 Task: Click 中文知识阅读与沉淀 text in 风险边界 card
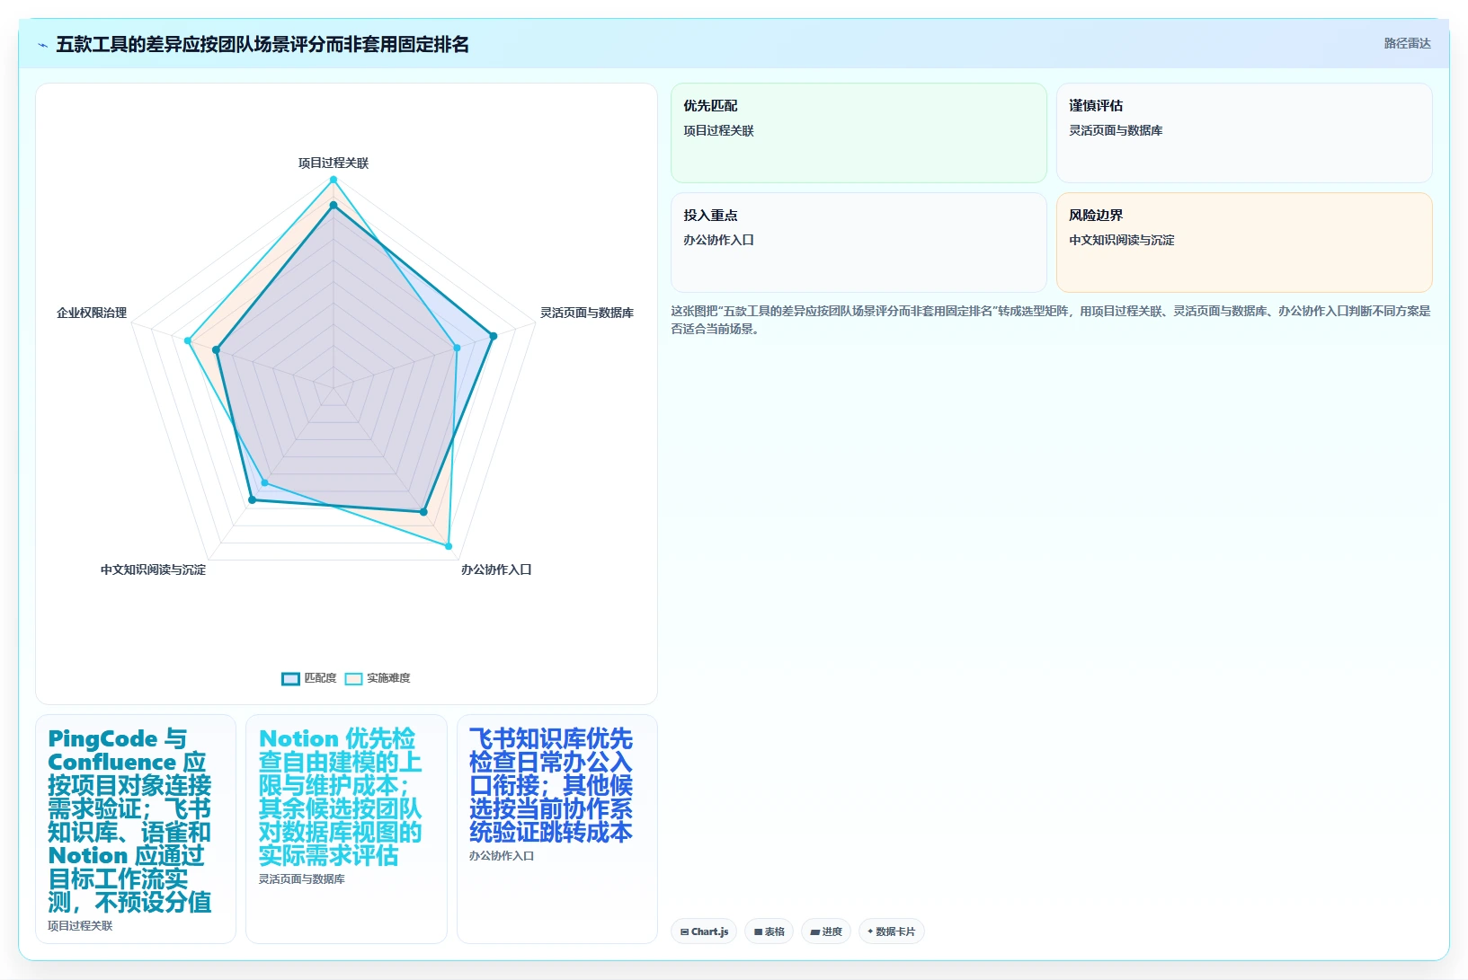(1122, 240)
